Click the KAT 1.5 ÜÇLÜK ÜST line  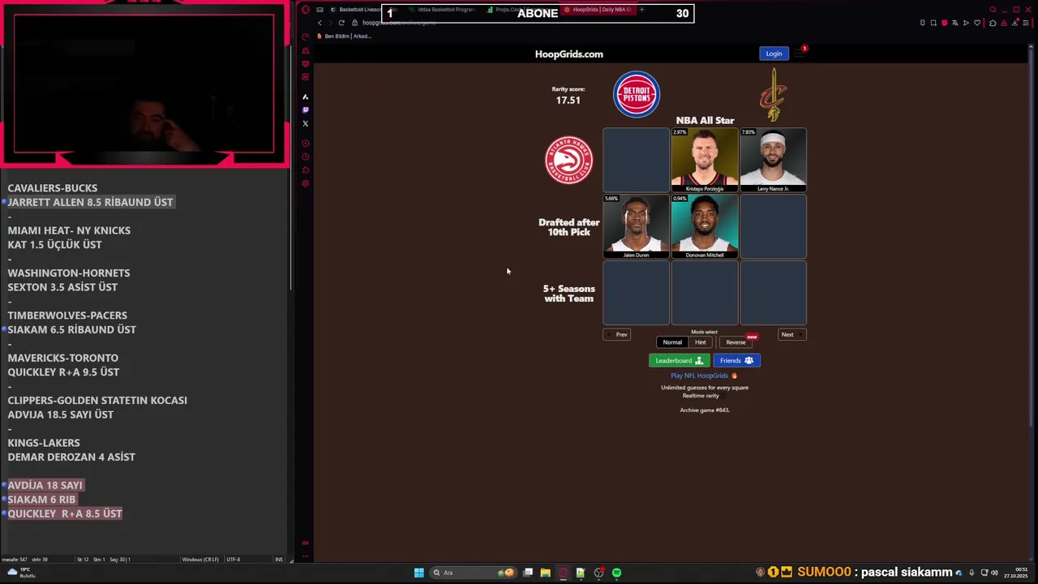54,244
